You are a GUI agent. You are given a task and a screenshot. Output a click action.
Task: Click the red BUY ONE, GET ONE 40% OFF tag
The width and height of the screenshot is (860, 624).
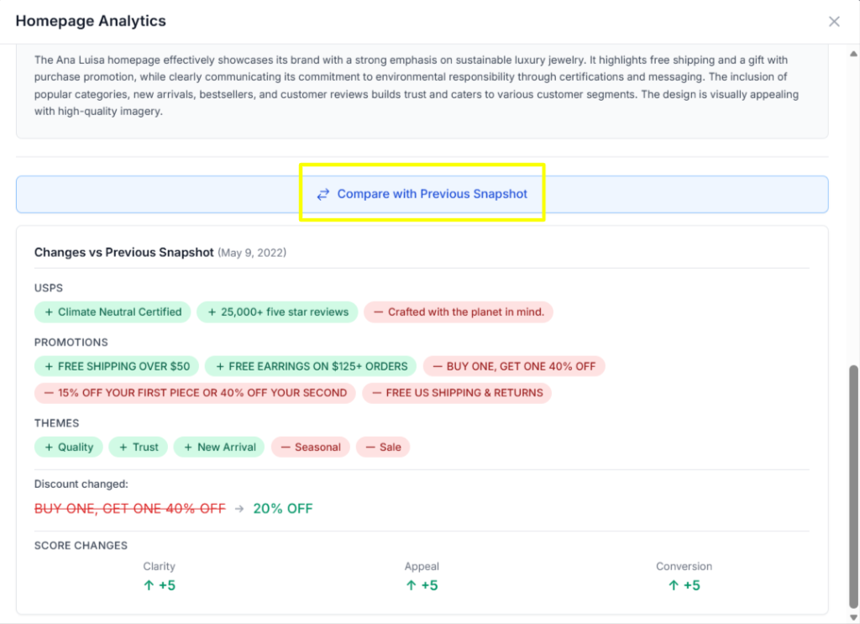[514, 366]
